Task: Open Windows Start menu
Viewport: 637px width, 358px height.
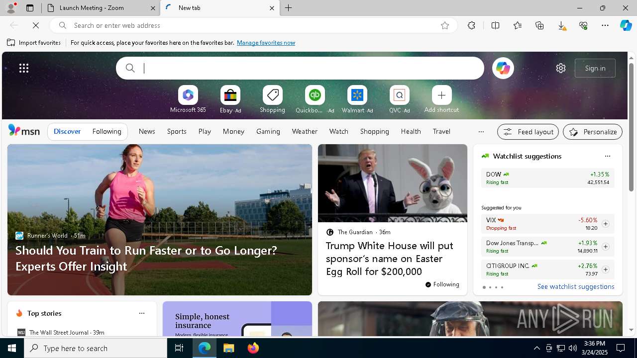Action: click(x=12, y=348)
